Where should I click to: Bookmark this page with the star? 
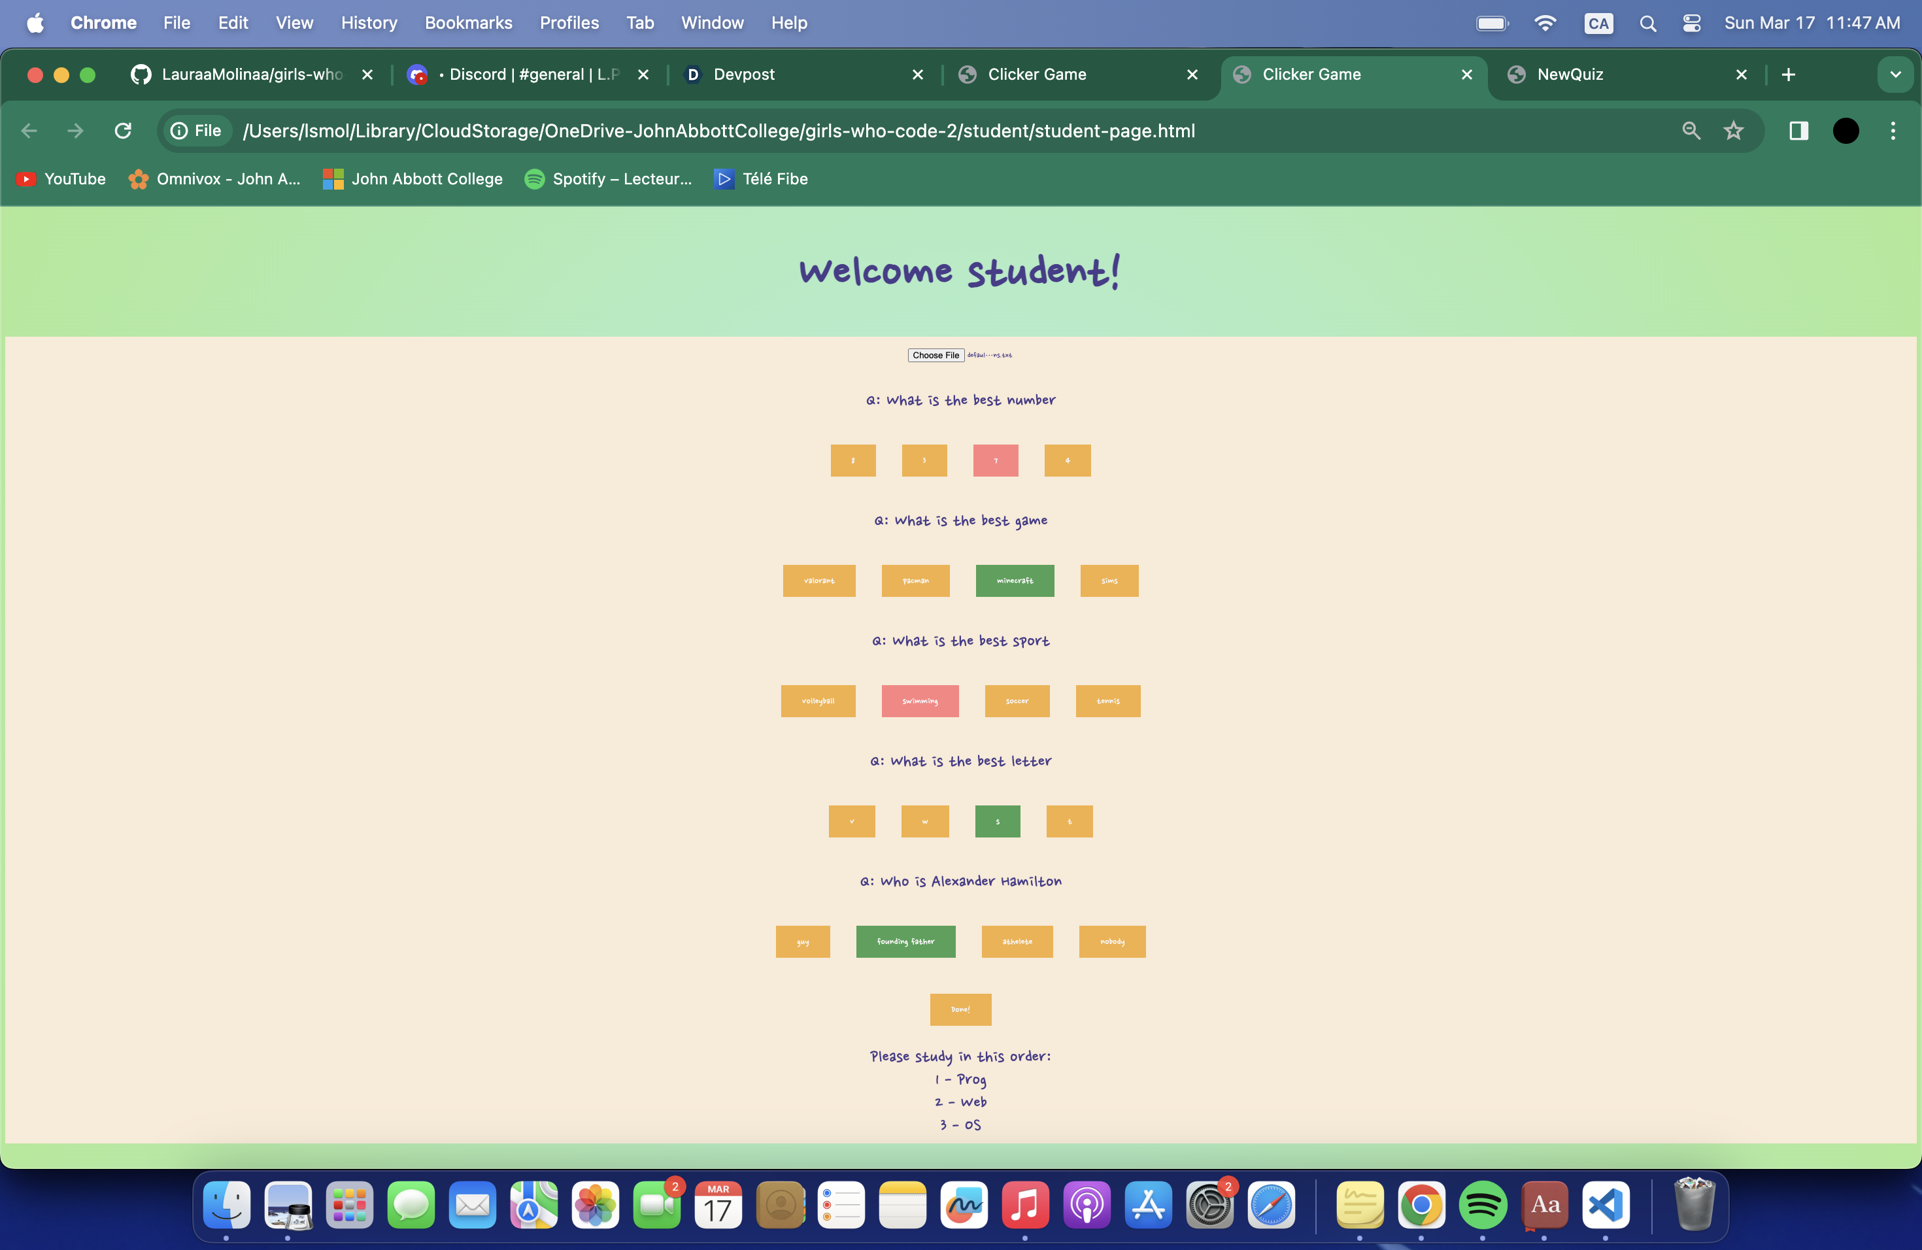[1733, 131]
